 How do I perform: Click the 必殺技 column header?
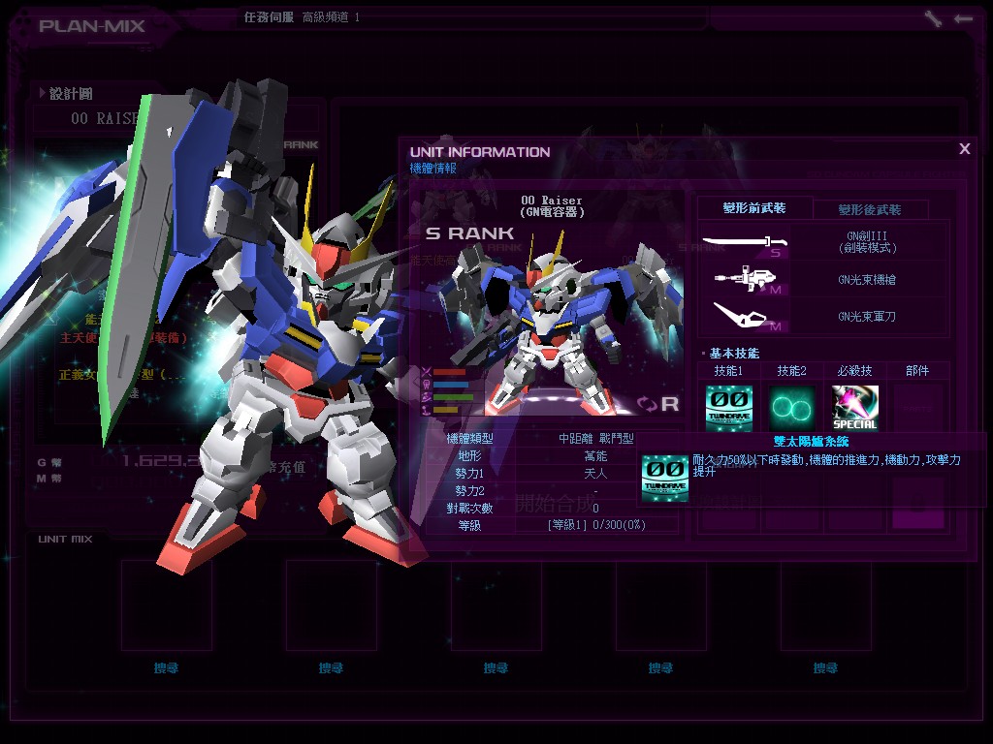pyautogui.click(x=855, y=371)
